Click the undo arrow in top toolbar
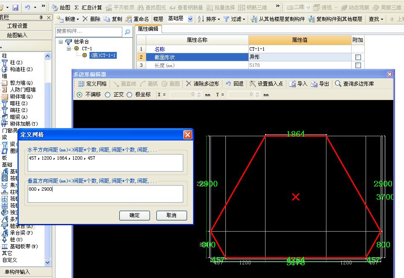Viewport: 404px width, 278px height. (x=28, y=8)
